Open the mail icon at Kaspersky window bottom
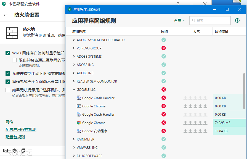Image resolution: width=247 pixels, height=159 pixels. 6,151
